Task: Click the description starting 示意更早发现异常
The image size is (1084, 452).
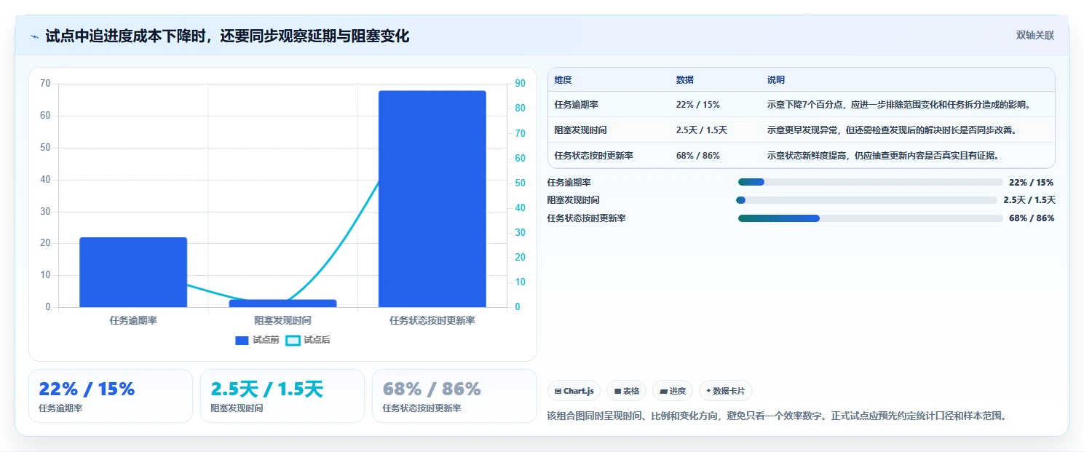Action: (892, 130)
